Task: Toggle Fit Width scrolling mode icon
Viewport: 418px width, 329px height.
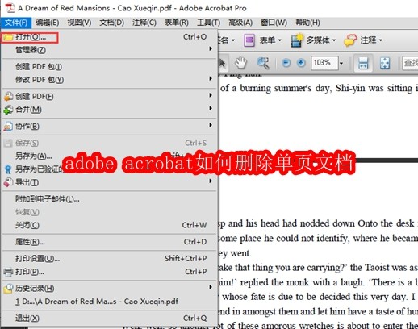Action: (x=363, y=63)
